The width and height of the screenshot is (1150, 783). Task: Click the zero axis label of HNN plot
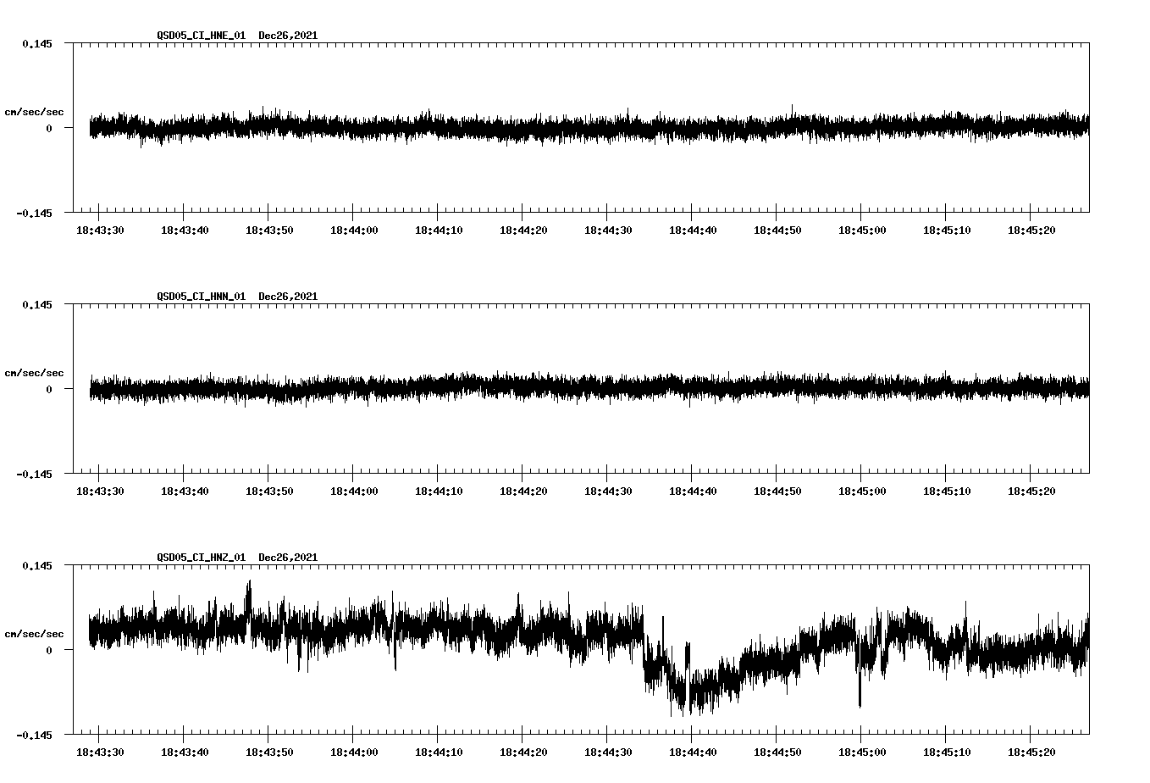[49, 389]
